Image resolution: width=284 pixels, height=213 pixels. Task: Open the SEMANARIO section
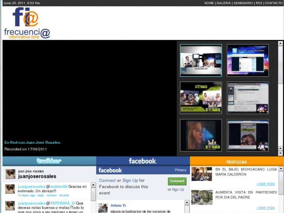coord(243,3)
